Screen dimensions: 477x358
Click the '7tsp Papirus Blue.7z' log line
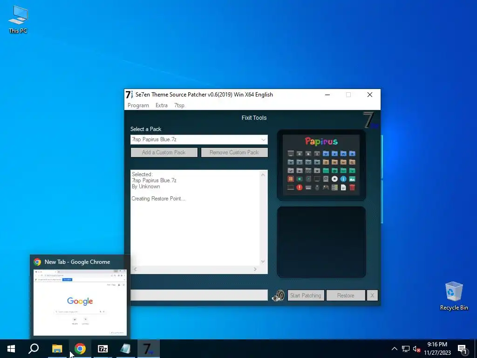154,180
